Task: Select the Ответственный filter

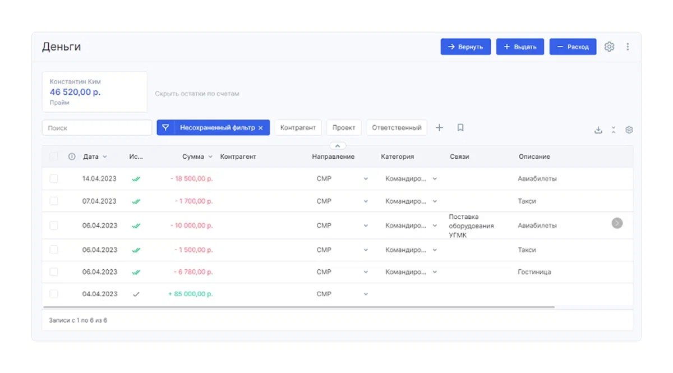Action: 397,128
